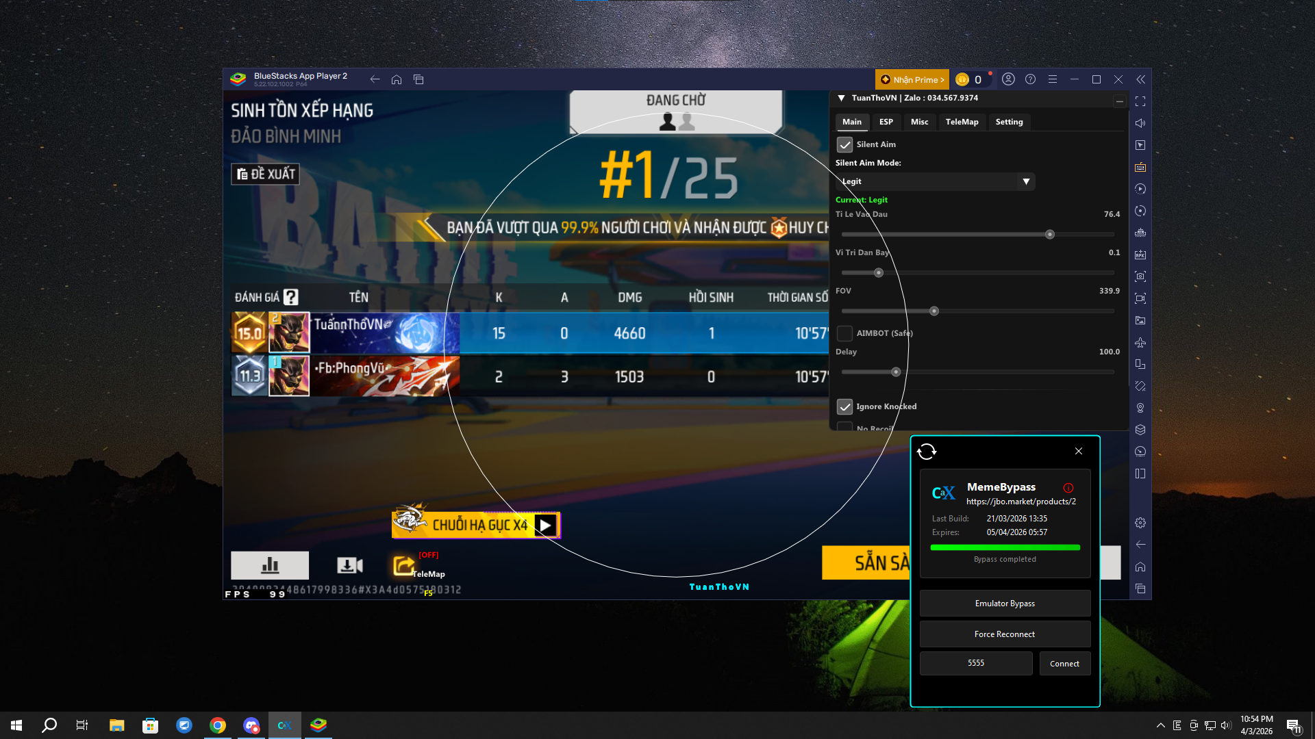Viewport: 1315px width, 739px height.
Task: Toggle the Ignore Knocked checkbox
Action: pos(845,406)
